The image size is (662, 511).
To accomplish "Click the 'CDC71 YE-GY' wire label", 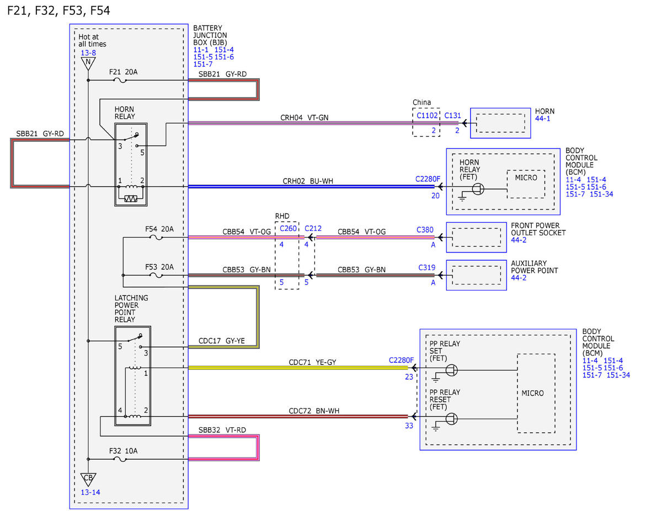I will pyautogui.click(x=313, y=362).
